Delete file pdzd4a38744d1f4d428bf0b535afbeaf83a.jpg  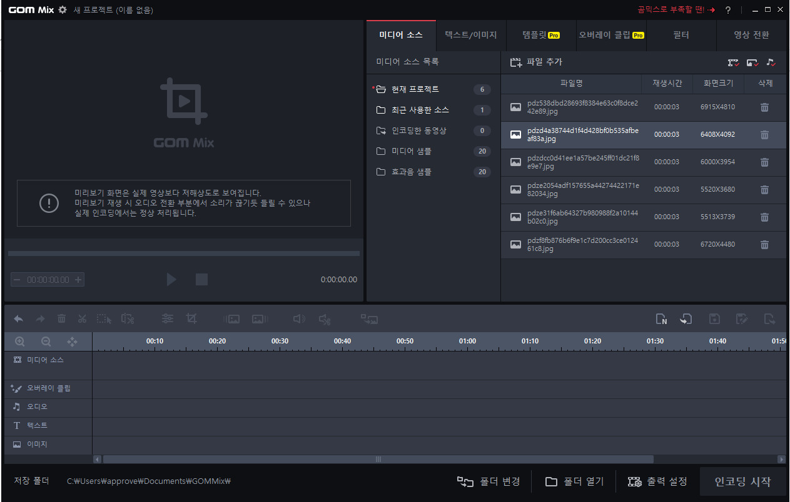click(764, 135)
